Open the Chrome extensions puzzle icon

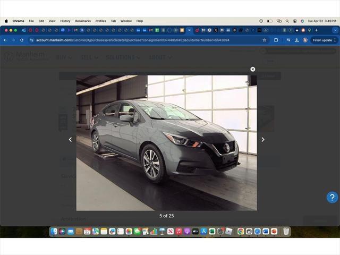tap(276, 40)
